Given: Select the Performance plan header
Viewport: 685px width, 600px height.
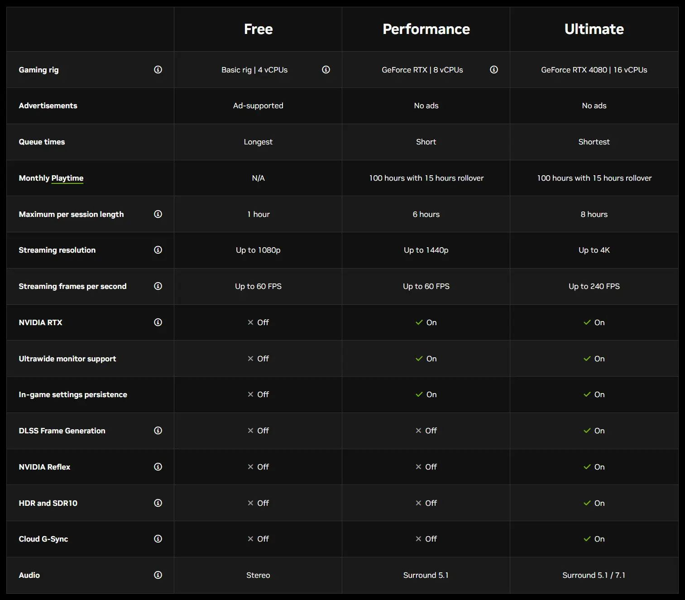Looking at the screenshot, I should click(x=426, y=29).
